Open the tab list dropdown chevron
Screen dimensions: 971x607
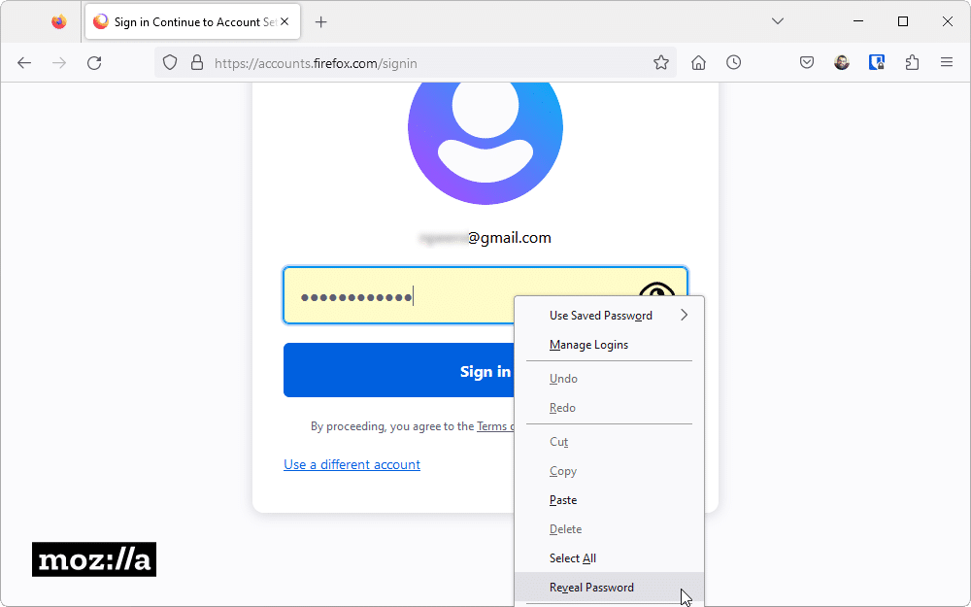tap(777, 20)
